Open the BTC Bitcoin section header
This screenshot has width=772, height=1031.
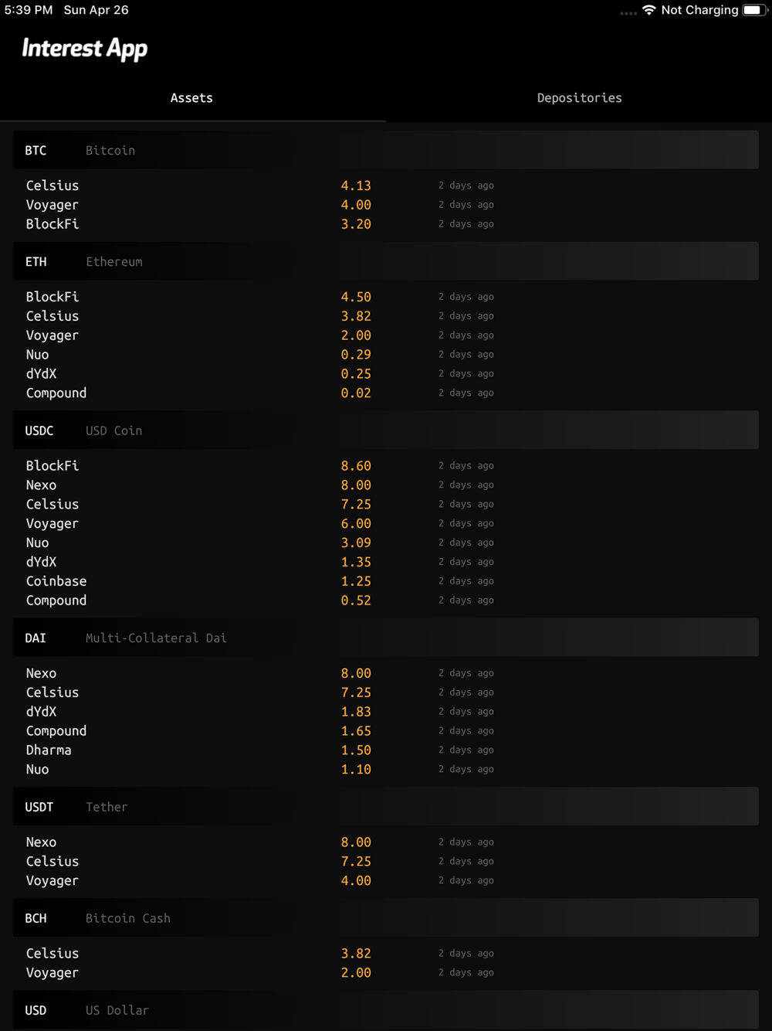coord(386,150)
